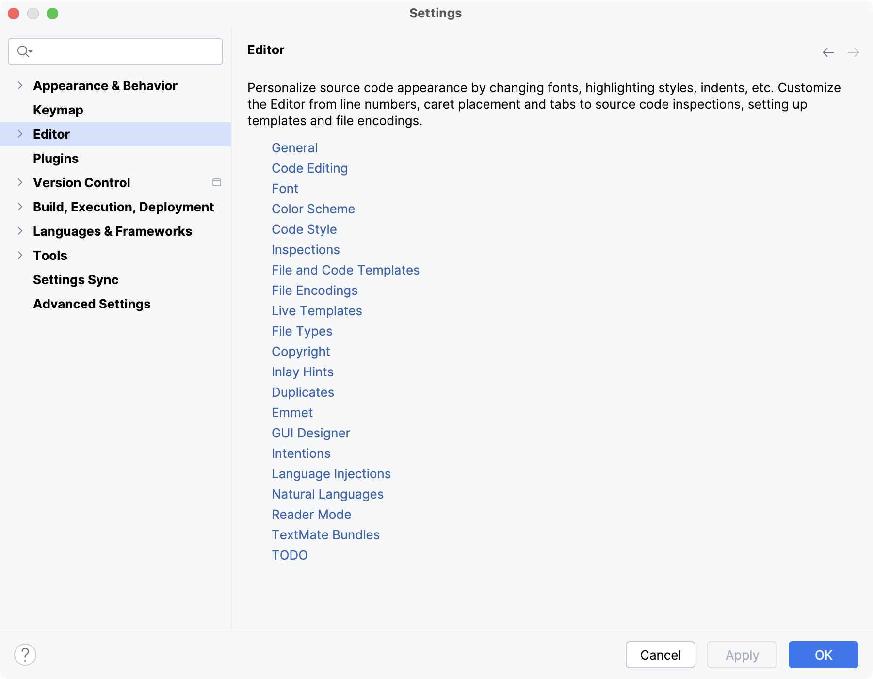Select Plugins in the settings tree
The width and height of the screenshot is (873, 679).
pyautogui.click(x=56, y=158)
